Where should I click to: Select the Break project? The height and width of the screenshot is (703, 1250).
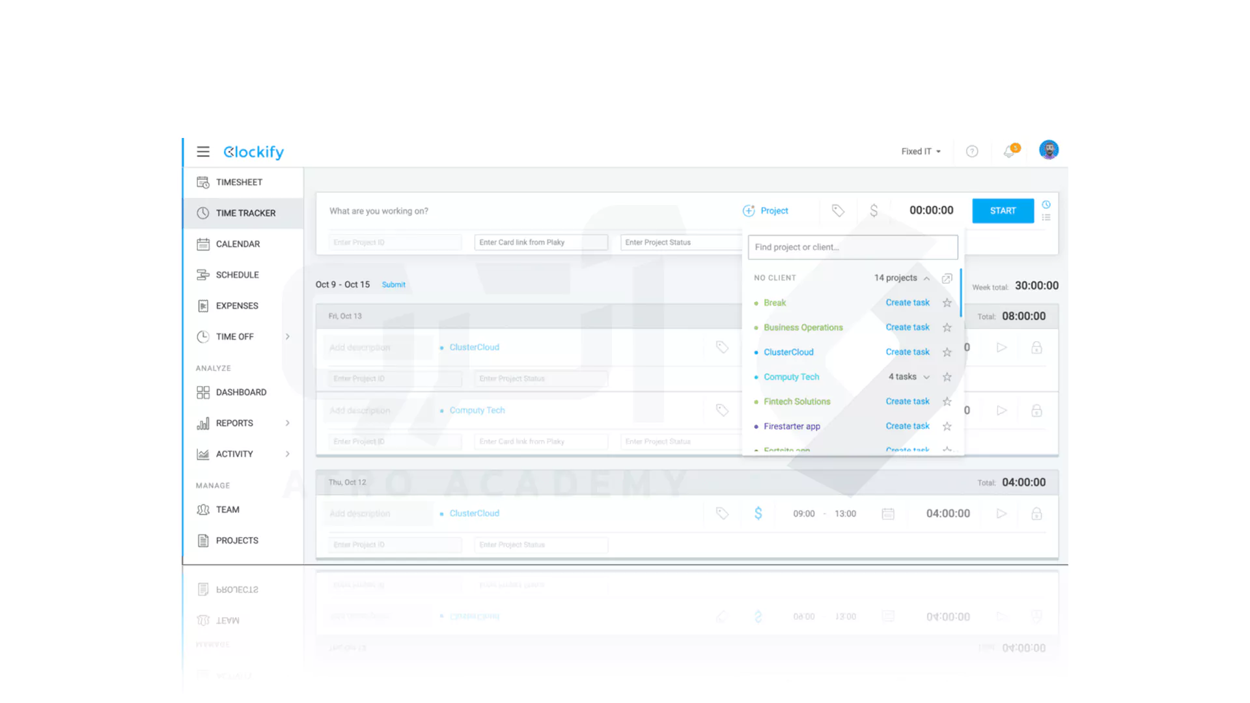coord(775,303)
